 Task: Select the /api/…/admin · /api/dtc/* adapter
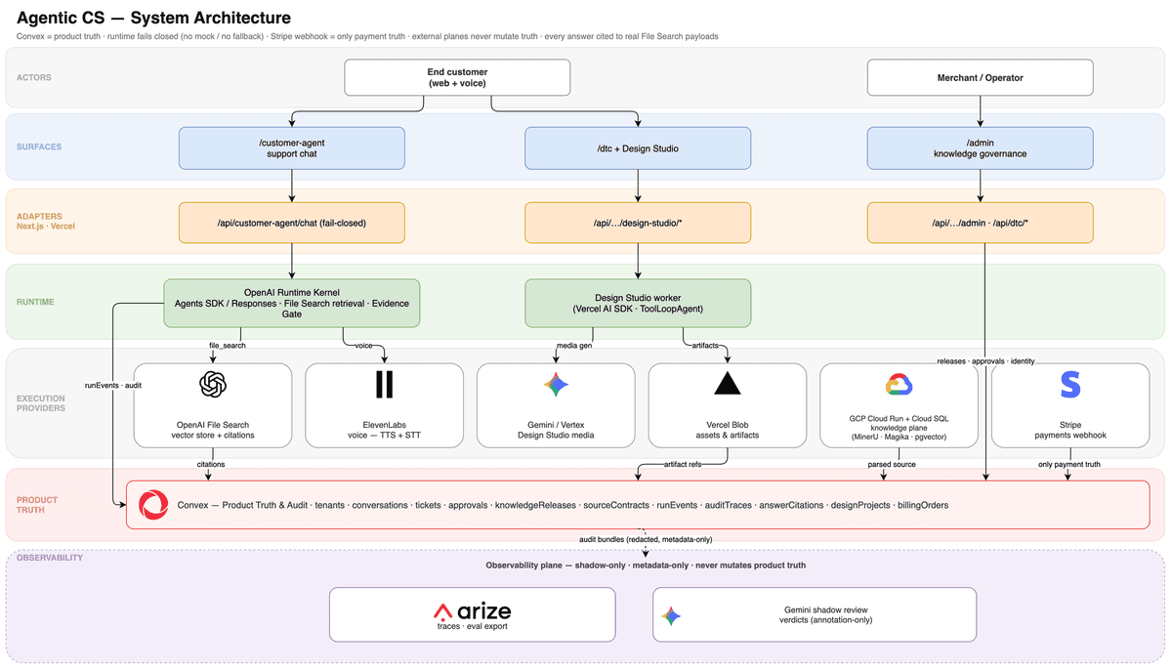pyautogui.click(x=981, y=223)
